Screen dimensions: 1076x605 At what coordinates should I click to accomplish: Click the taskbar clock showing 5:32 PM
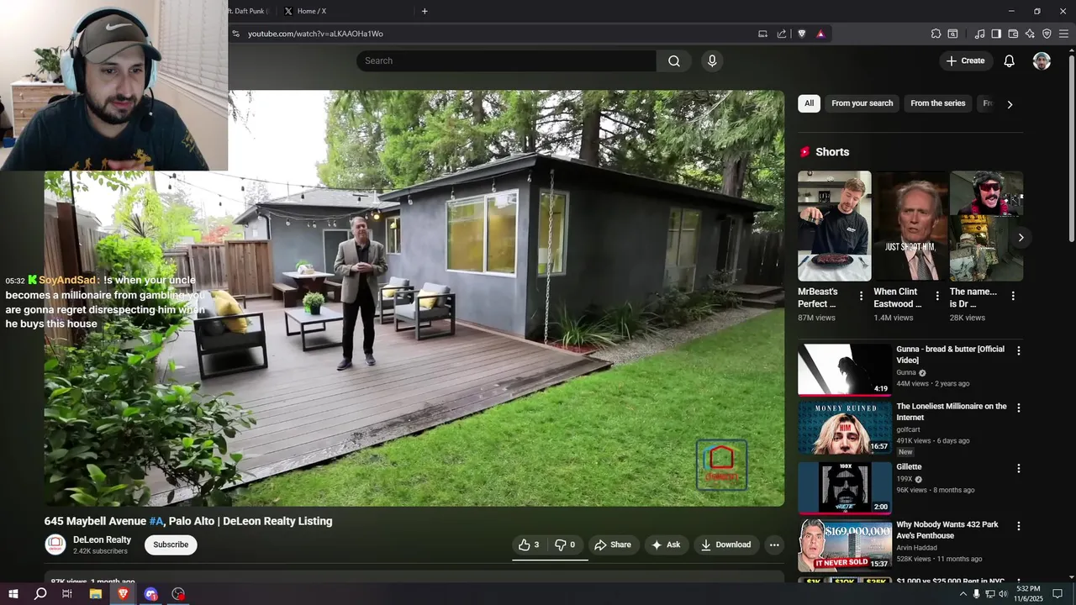(x=1028, y=594)
